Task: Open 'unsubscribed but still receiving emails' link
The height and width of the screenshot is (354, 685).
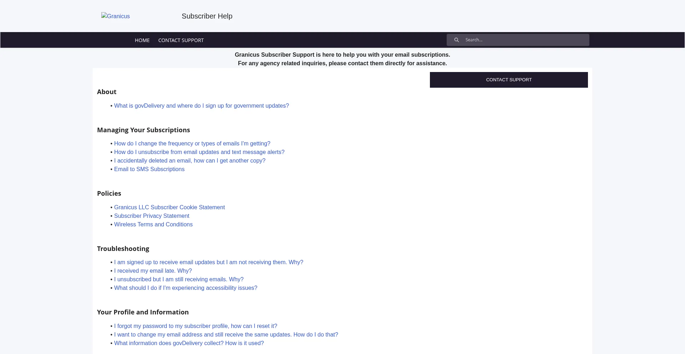Action: click(179, 279)
